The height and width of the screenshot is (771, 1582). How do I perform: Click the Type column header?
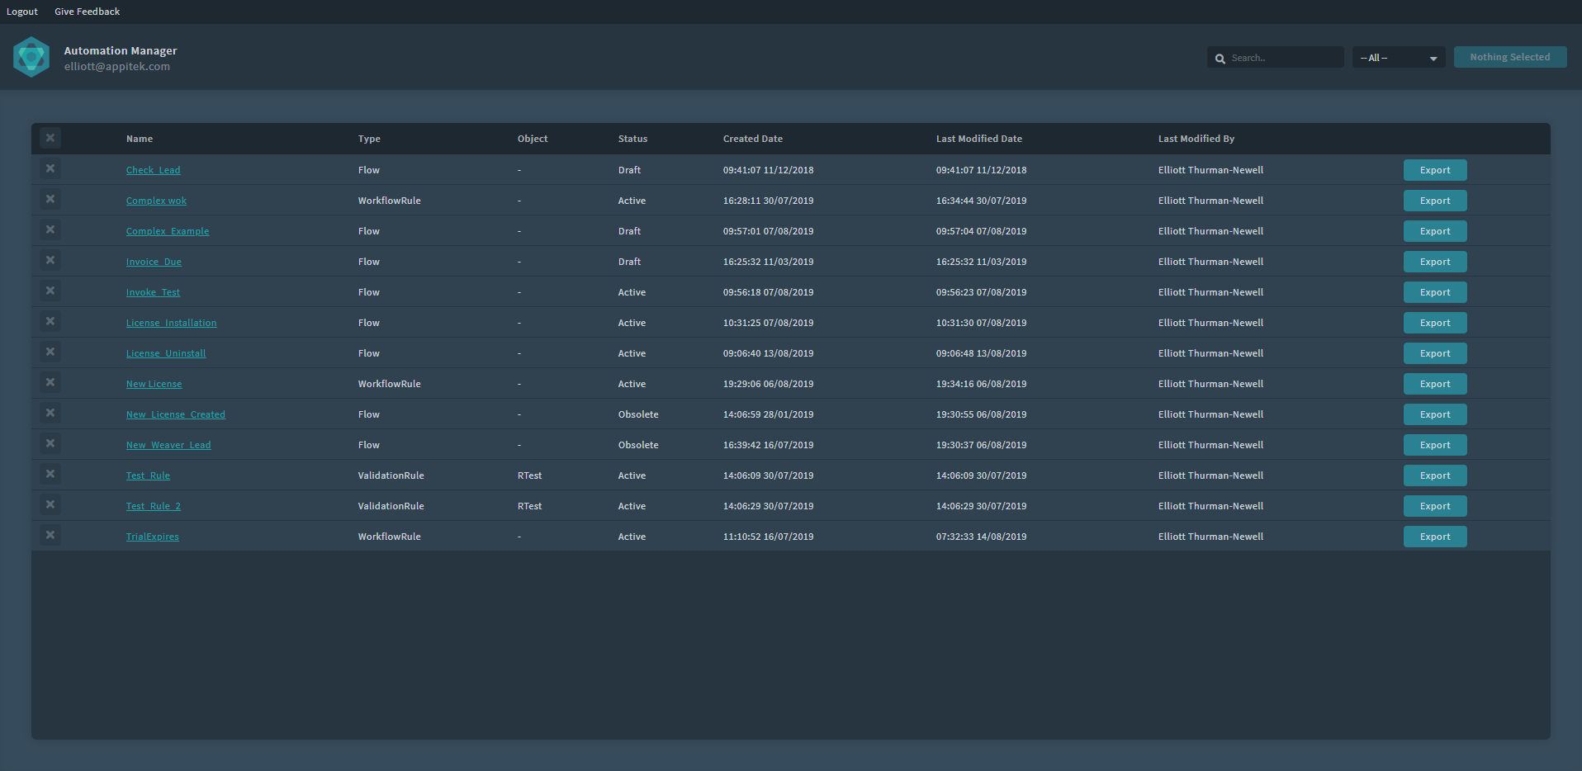[x=369, y=139]
